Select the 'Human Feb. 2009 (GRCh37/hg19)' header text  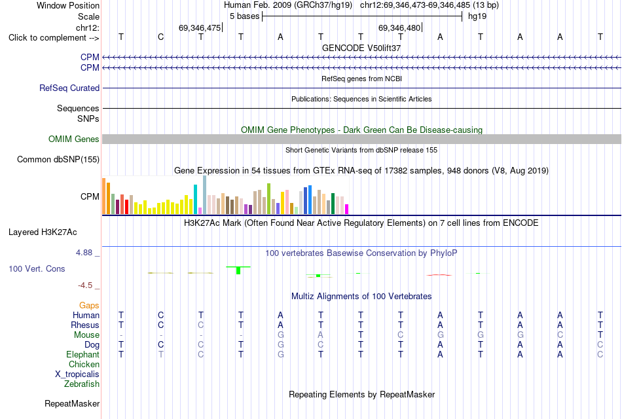pos(288,5)
